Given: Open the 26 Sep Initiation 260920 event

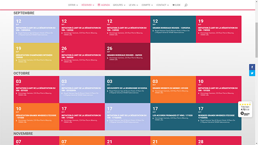Looking at the screenshot, I should [x=82, y=57].
